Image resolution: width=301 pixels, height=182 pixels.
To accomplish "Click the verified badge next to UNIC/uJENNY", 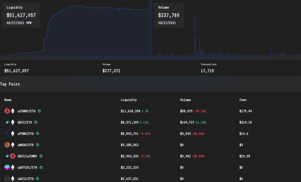I will click(x=41, y=156).
